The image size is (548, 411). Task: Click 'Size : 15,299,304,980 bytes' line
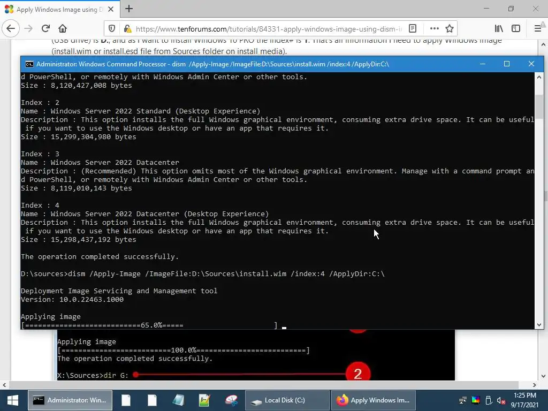78,136
